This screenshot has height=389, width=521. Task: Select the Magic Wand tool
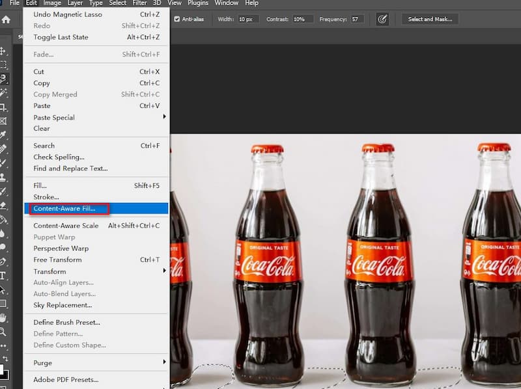[x=3, y=92]
